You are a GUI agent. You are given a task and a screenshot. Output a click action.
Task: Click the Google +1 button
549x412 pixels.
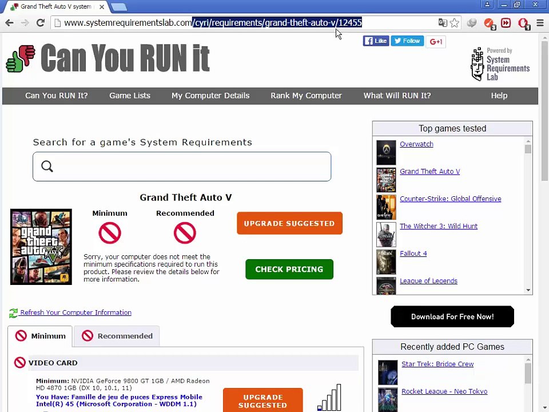(436, 41)
